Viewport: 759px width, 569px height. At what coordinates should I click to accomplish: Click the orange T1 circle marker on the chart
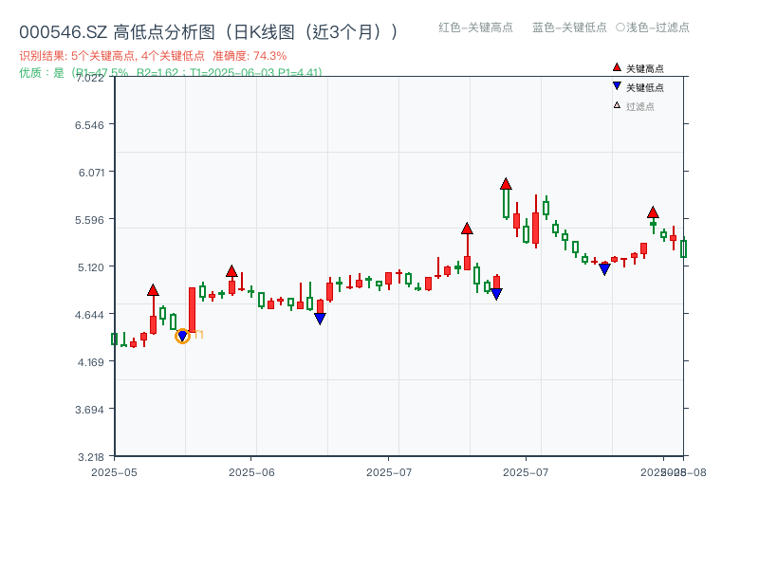182,335
